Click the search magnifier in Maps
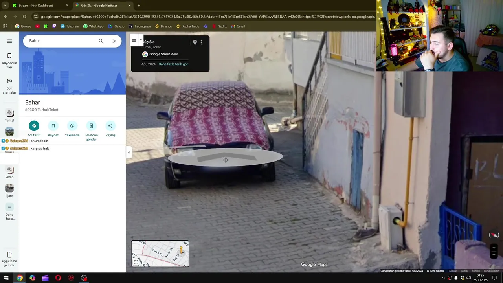The height and width of the screenshot is (283, 503). point(101,41)
